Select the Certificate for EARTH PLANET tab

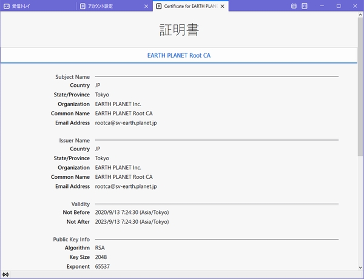coord(190,6)
